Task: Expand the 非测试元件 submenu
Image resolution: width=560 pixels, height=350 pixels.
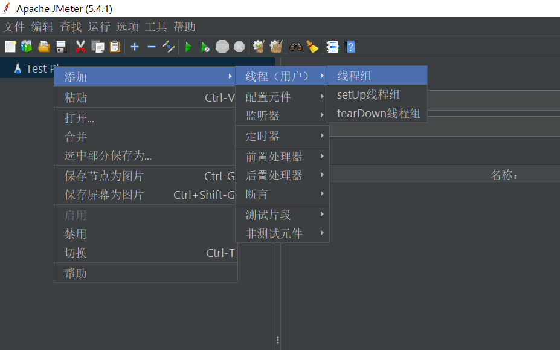Action: [282, 233]
